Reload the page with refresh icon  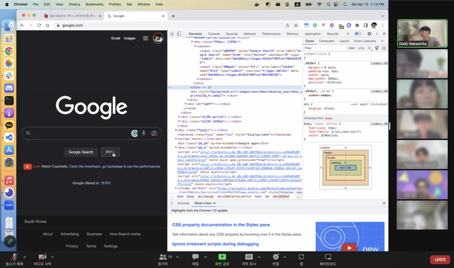tap(39, 25)
